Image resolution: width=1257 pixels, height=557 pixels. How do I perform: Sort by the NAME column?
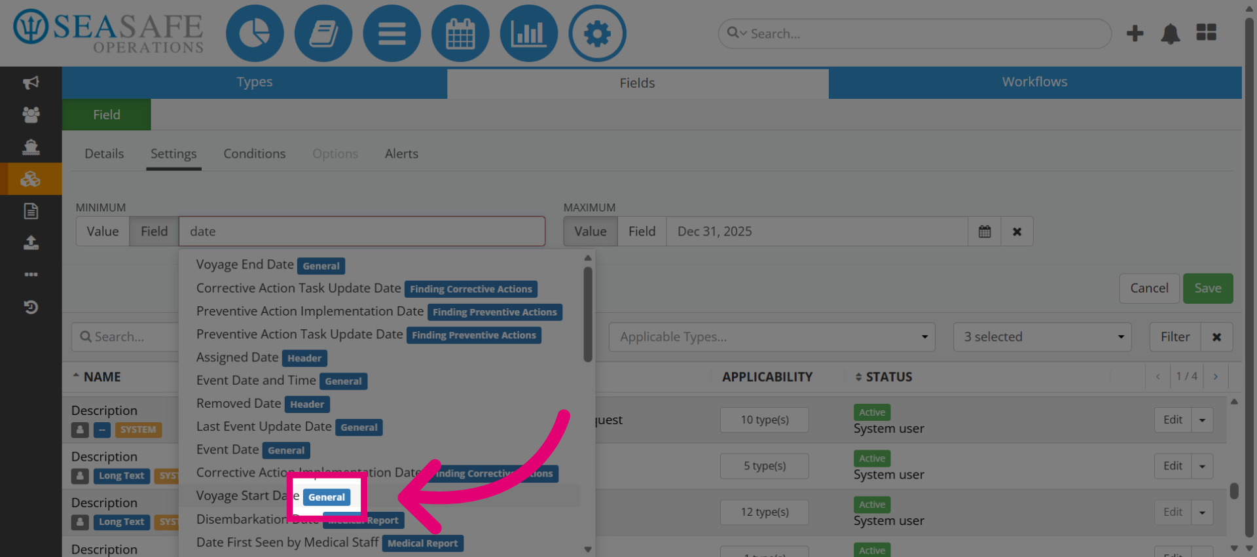[x=97, y=377]
